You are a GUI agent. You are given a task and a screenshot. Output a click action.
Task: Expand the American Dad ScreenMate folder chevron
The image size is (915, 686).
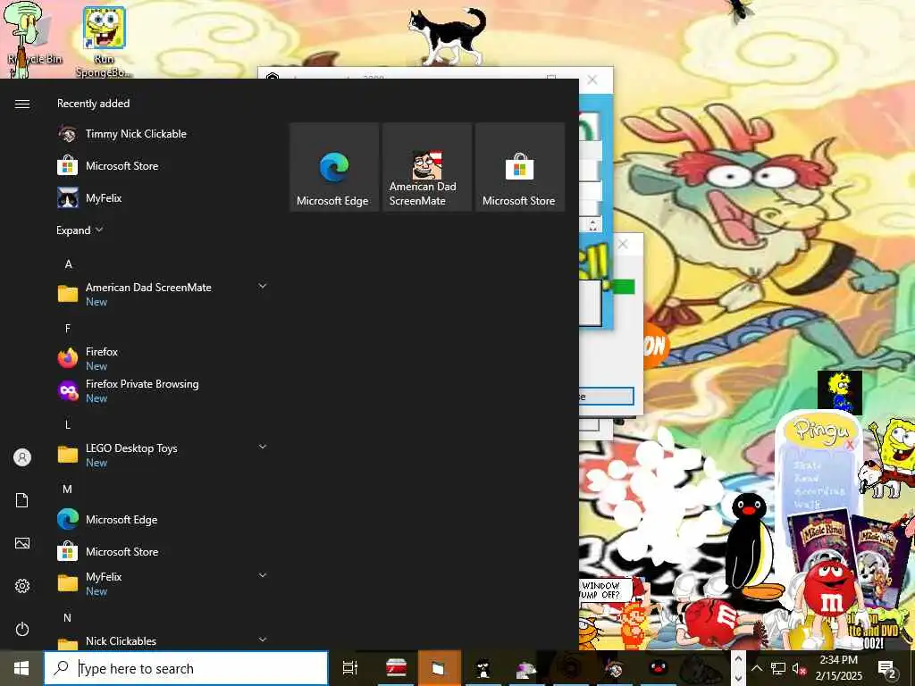coord(263,286)
